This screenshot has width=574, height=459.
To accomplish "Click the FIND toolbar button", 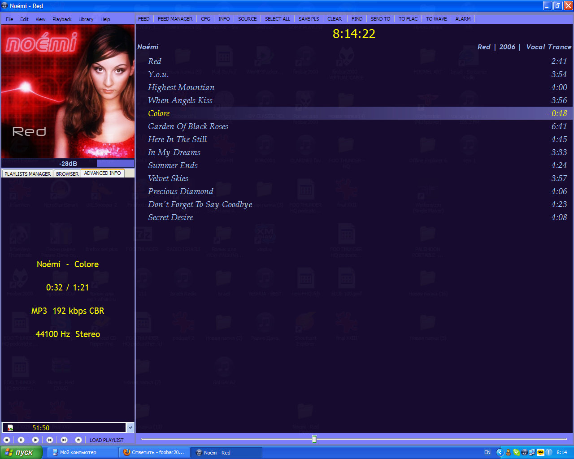I will click(x=357, y=19).
